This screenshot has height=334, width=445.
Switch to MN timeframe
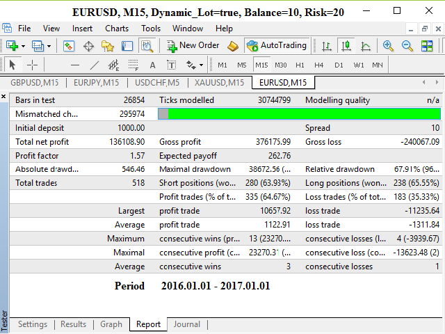378,65
